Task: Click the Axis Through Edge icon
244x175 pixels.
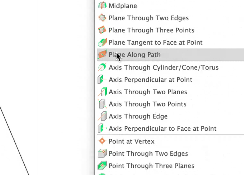Action: click(102, 116)
